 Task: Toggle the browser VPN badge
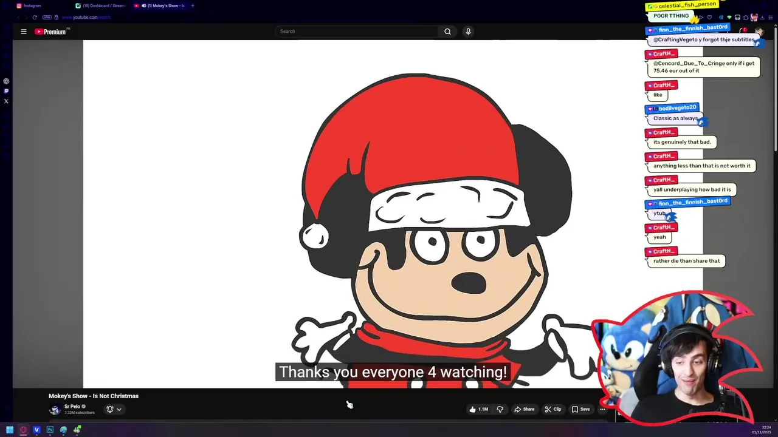point(47,17)
